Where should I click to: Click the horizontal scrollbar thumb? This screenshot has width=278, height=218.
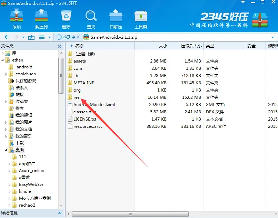click(x=130, y=214)
